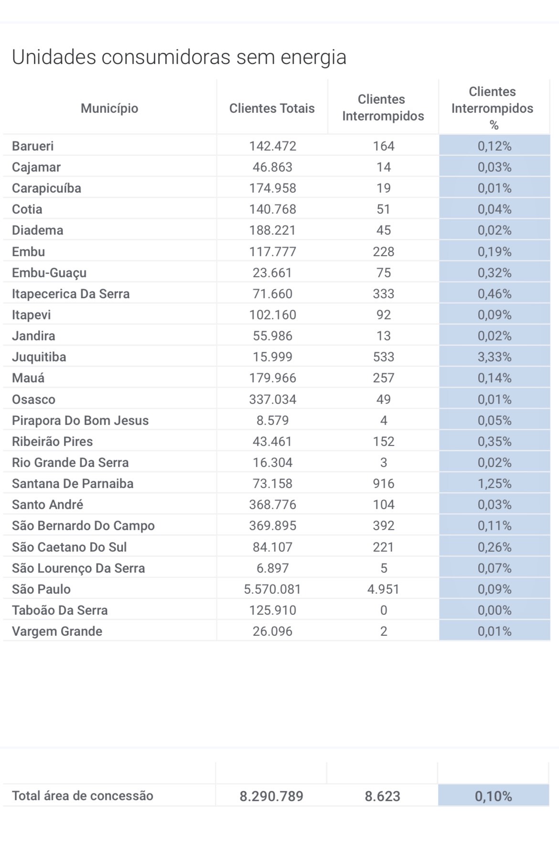Select the Pirapora Do Bom Jesus row
This screenshot has width=559, height=849.
pyautogui.click(x=80, y=420)
